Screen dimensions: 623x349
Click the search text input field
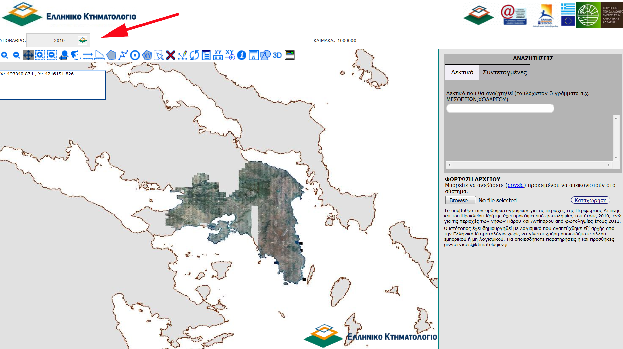click(500, 108)
